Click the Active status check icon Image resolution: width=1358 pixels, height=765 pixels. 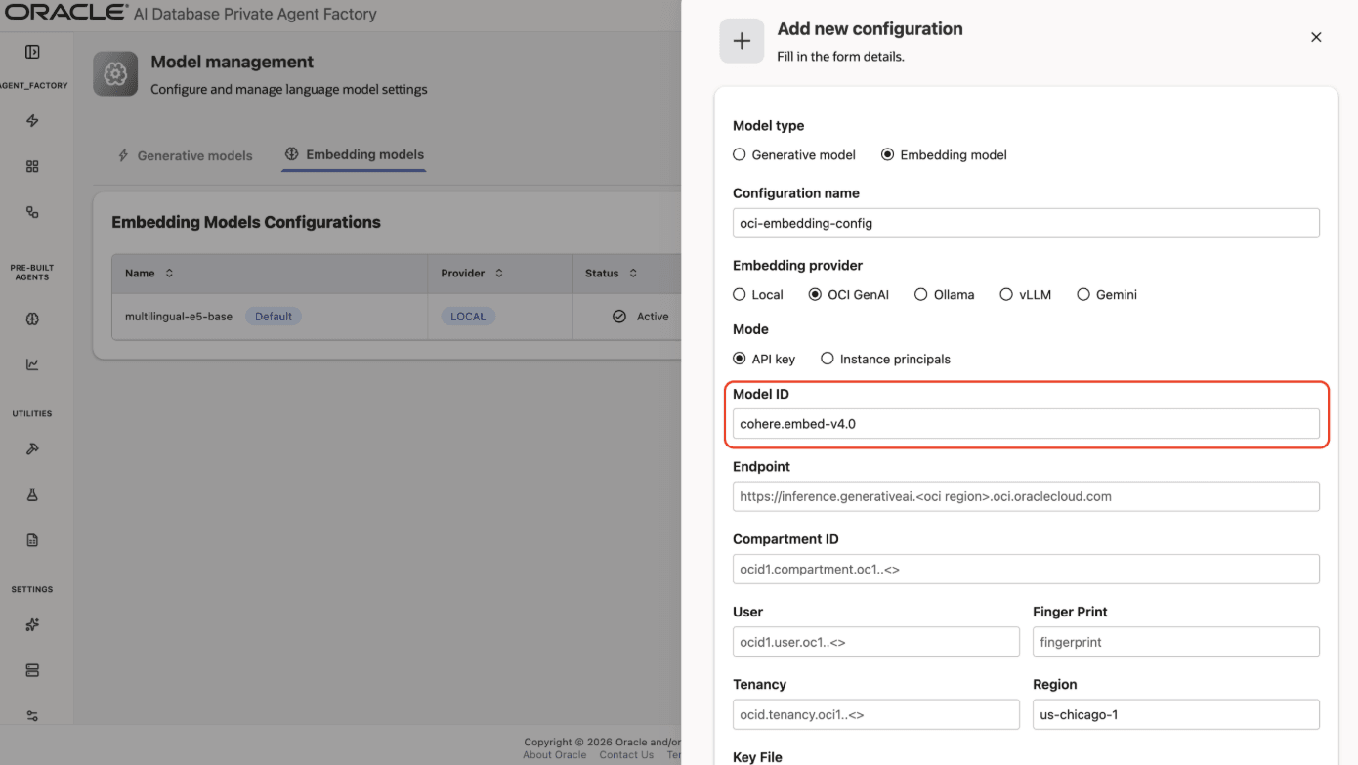(618, 317)
